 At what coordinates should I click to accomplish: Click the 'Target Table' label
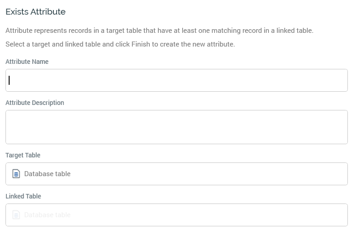(x=23, y=155)
